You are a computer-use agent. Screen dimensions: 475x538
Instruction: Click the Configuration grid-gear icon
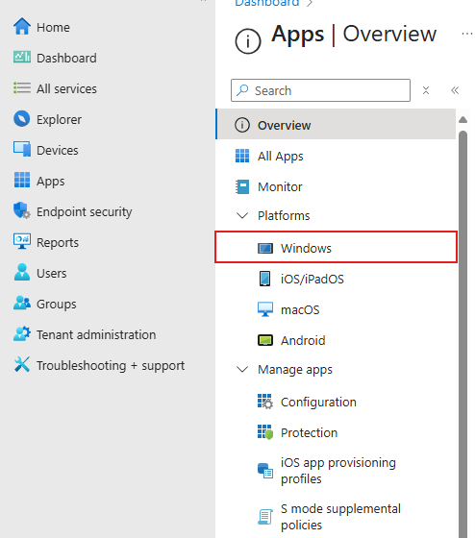[x=265, y=402]
